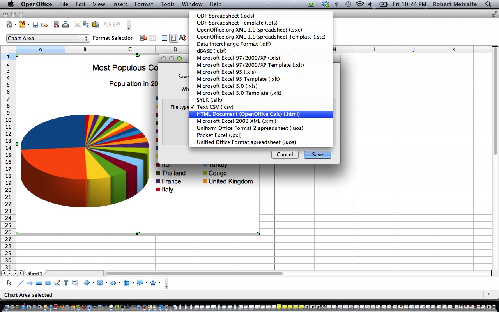Click the Print icon

tap(65, 25)
